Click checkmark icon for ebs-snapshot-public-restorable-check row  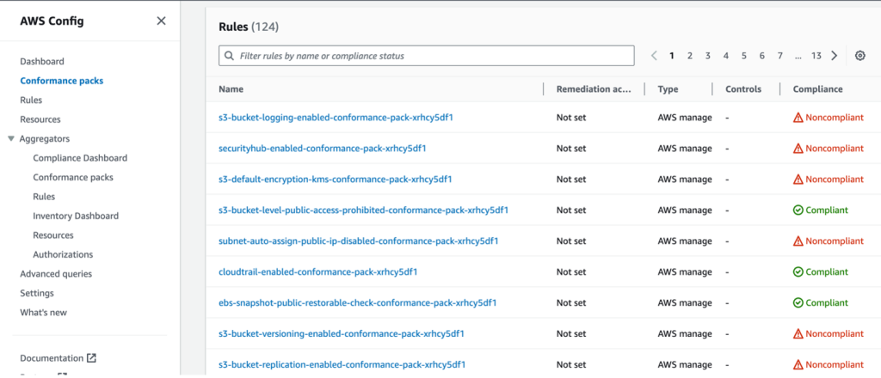click(x=798, y=303)
